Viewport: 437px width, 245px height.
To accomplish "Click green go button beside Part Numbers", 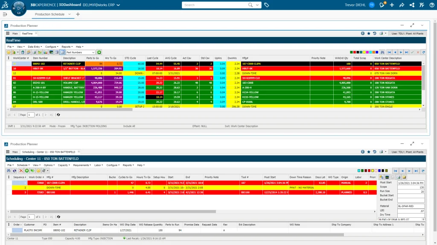I will click(x=99, y=52).
